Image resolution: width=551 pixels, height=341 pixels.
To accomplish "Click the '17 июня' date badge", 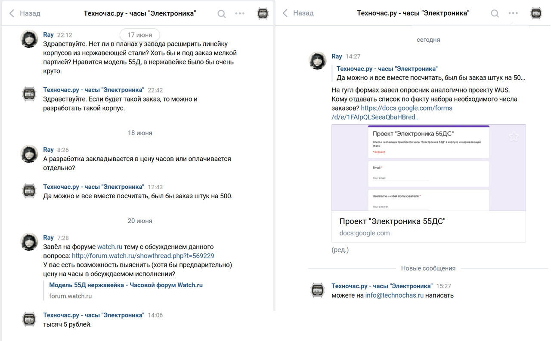I will tap(139, 35).
